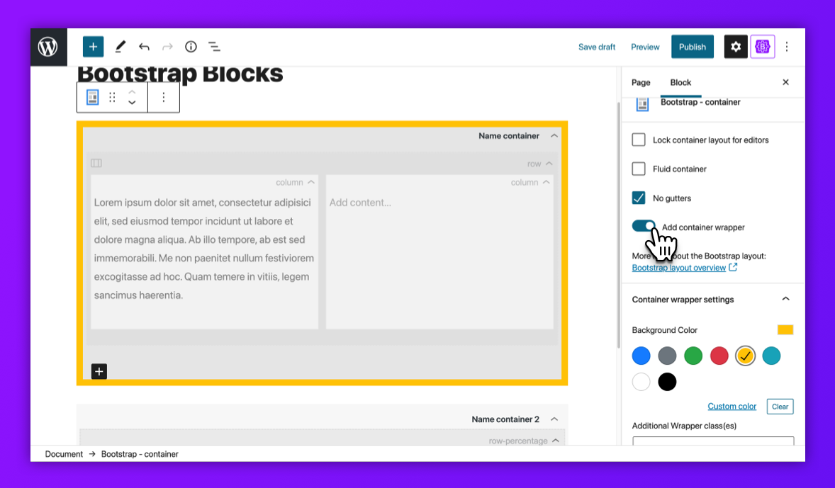
Task: Close the settings sidebar
Action: tap(785, 82)
